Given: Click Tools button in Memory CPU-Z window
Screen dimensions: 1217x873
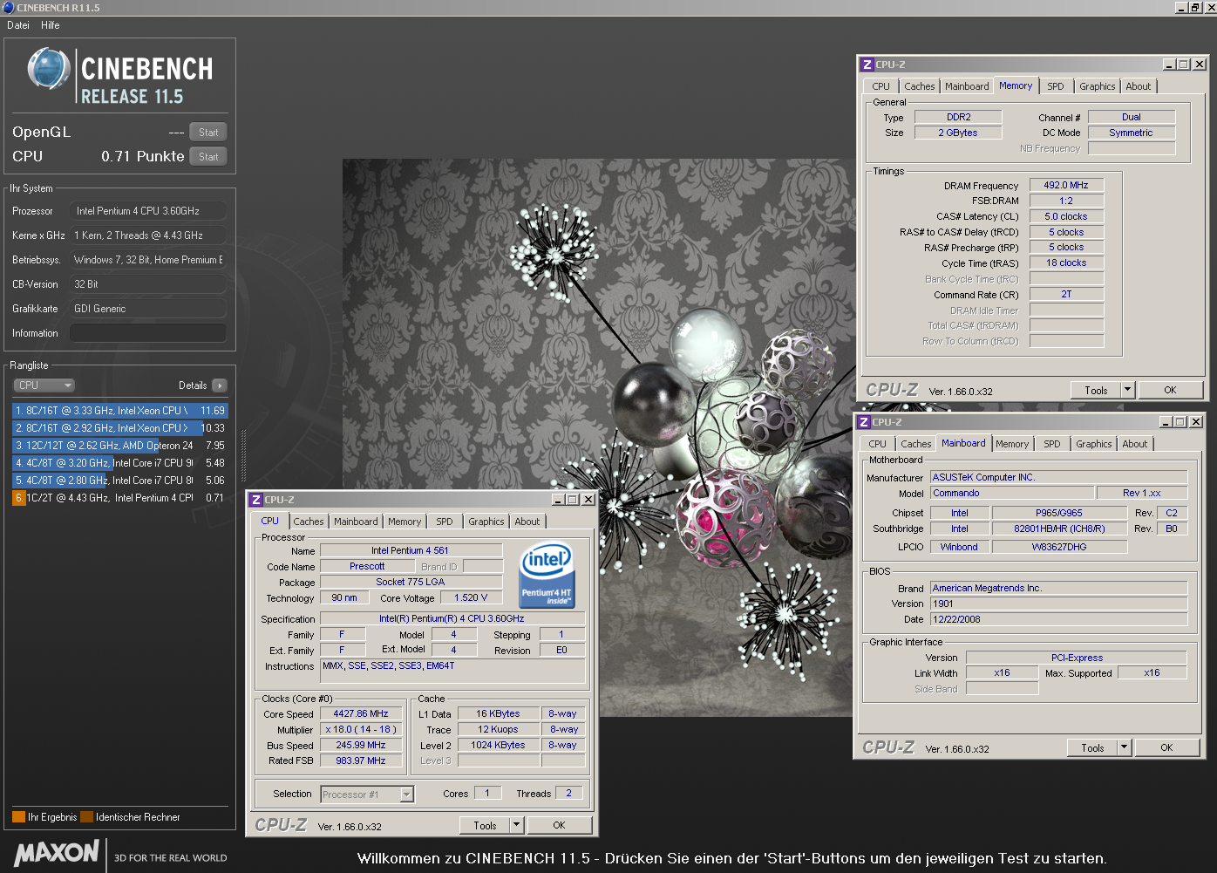Looking at the screenshot, I should pos(1096,390).
